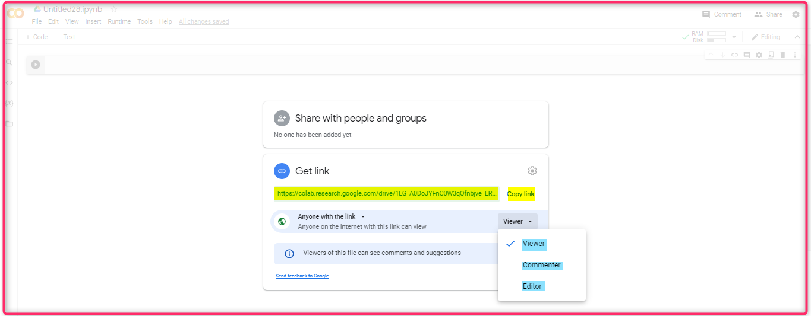Click the RAM usage bar
The width and height of the screenshot is (811, 316).
[x=717, y=34]
